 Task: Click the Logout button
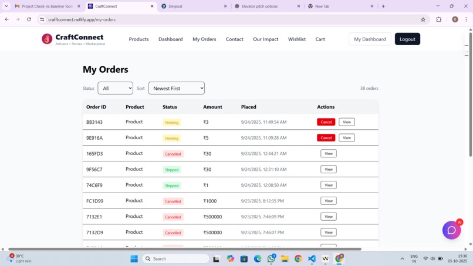click(407, 39)
